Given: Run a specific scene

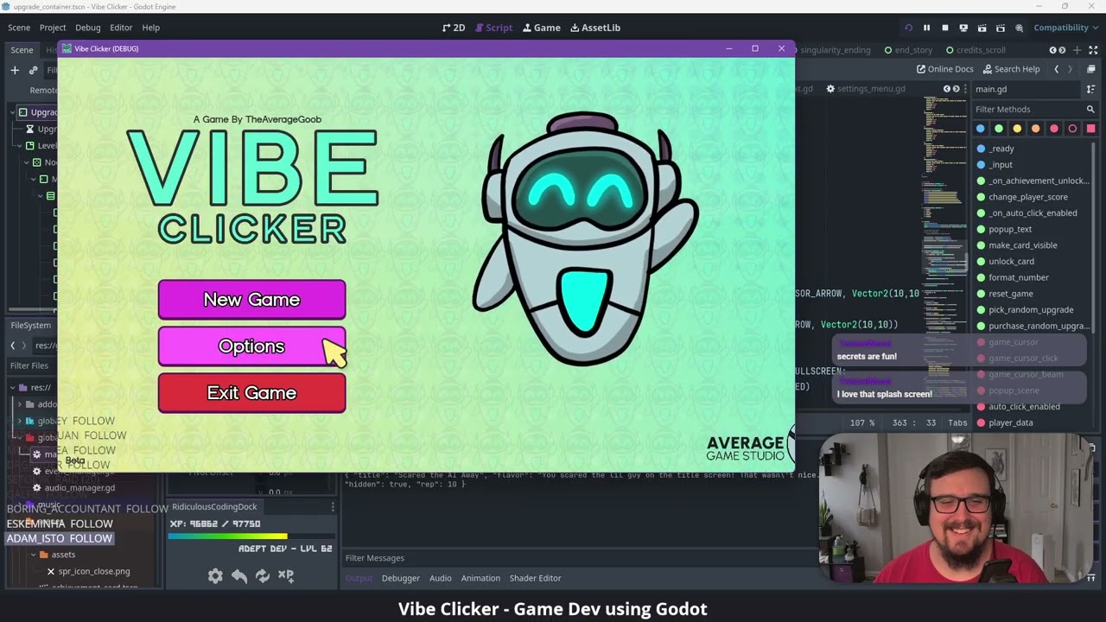Looking at the screenshot, I should 1001,28.
